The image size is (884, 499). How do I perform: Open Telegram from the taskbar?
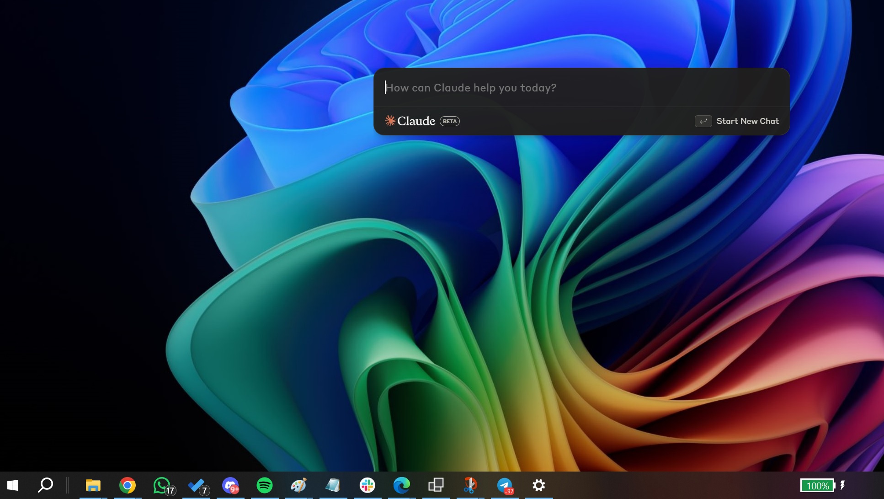[x=505, y=485]
